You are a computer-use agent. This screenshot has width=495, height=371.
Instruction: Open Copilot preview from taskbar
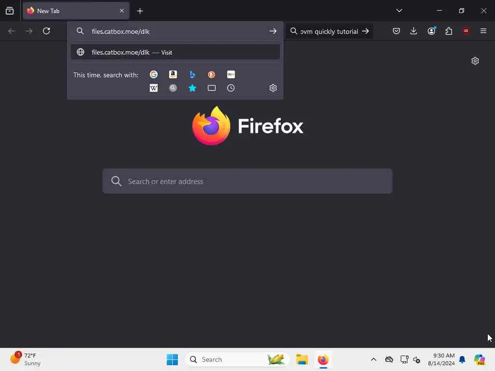[x=480, y=359]
